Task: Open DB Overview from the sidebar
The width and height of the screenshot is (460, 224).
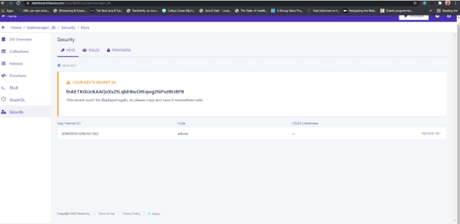Action: pyautogui.click(x=20, y=39)
